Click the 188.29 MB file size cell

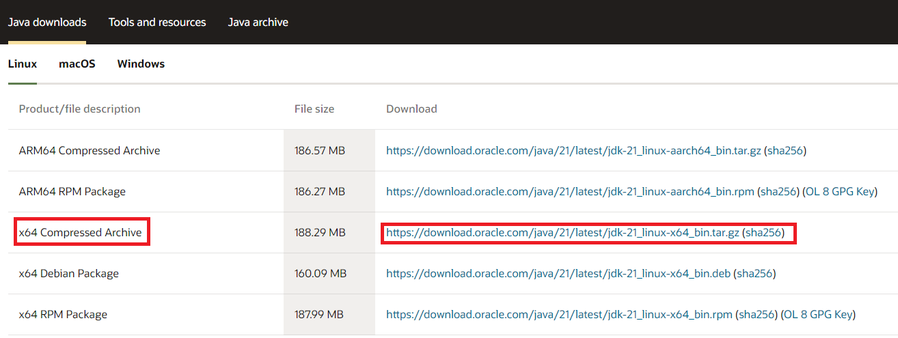320,232
